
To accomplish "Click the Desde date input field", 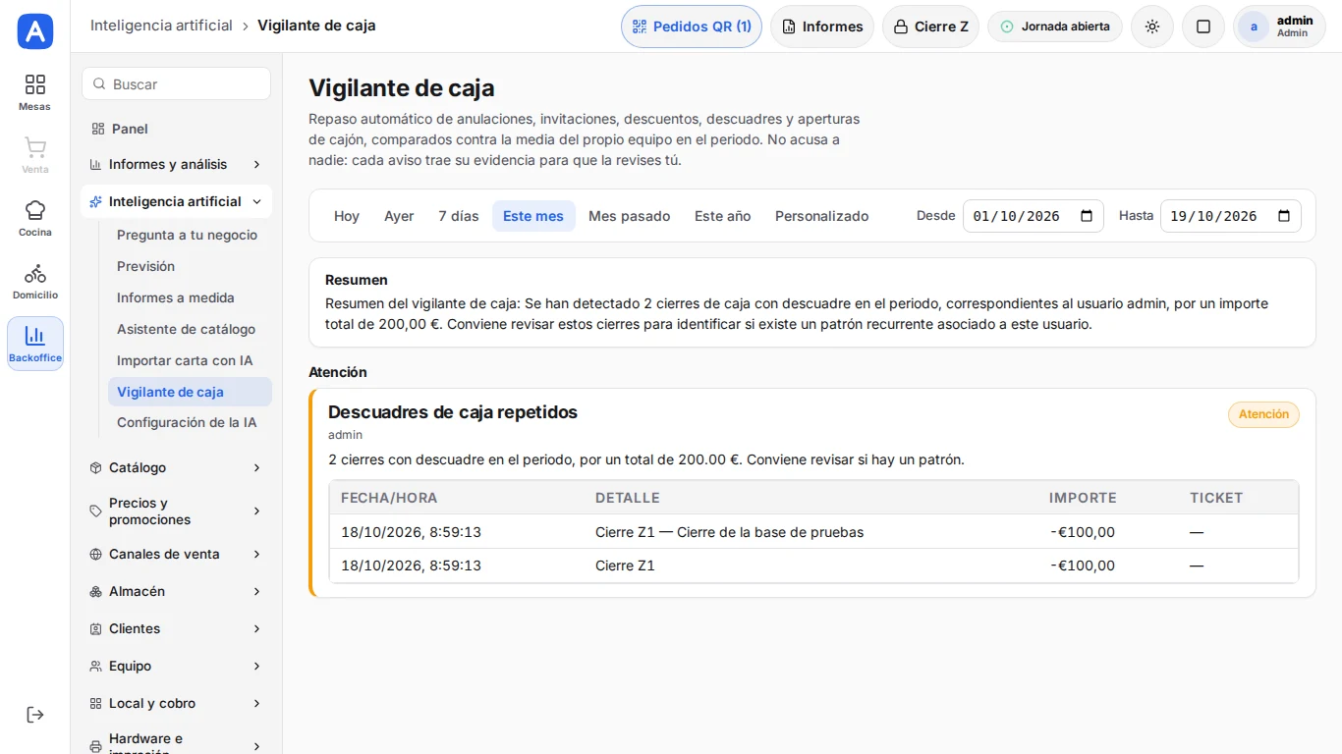I will [x=1034, y=216].
